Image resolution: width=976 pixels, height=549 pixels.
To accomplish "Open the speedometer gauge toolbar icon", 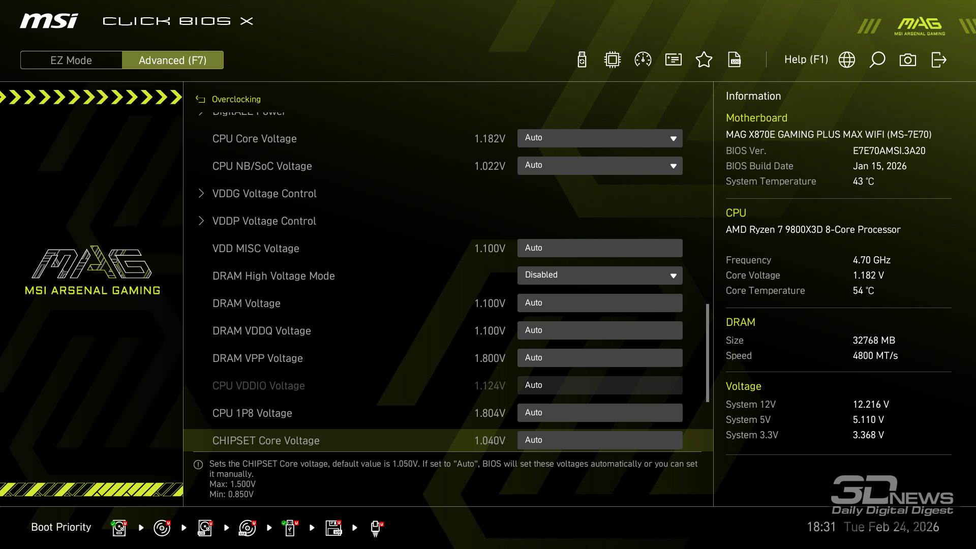I will click(x=643, y=60).
